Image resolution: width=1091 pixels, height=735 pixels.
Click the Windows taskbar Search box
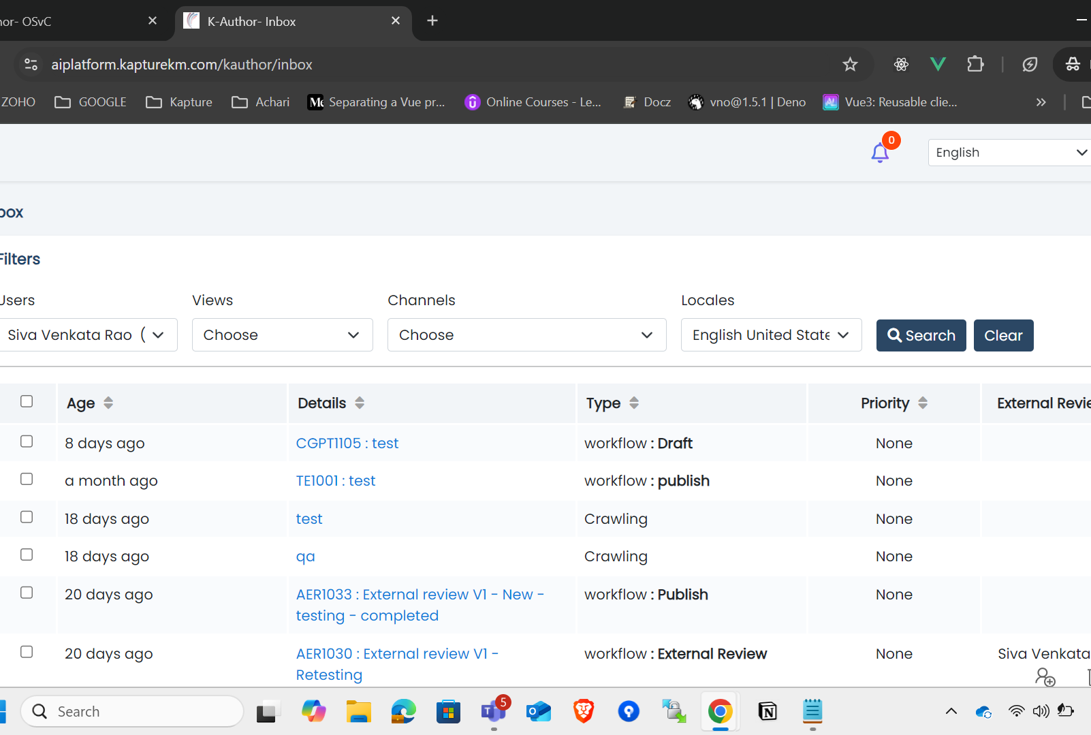[132, 712]
